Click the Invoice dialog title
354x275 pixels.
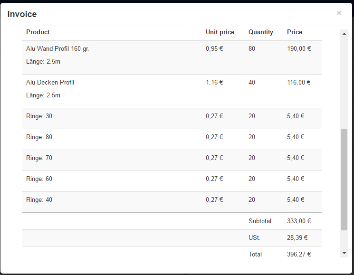coord(22,14)
